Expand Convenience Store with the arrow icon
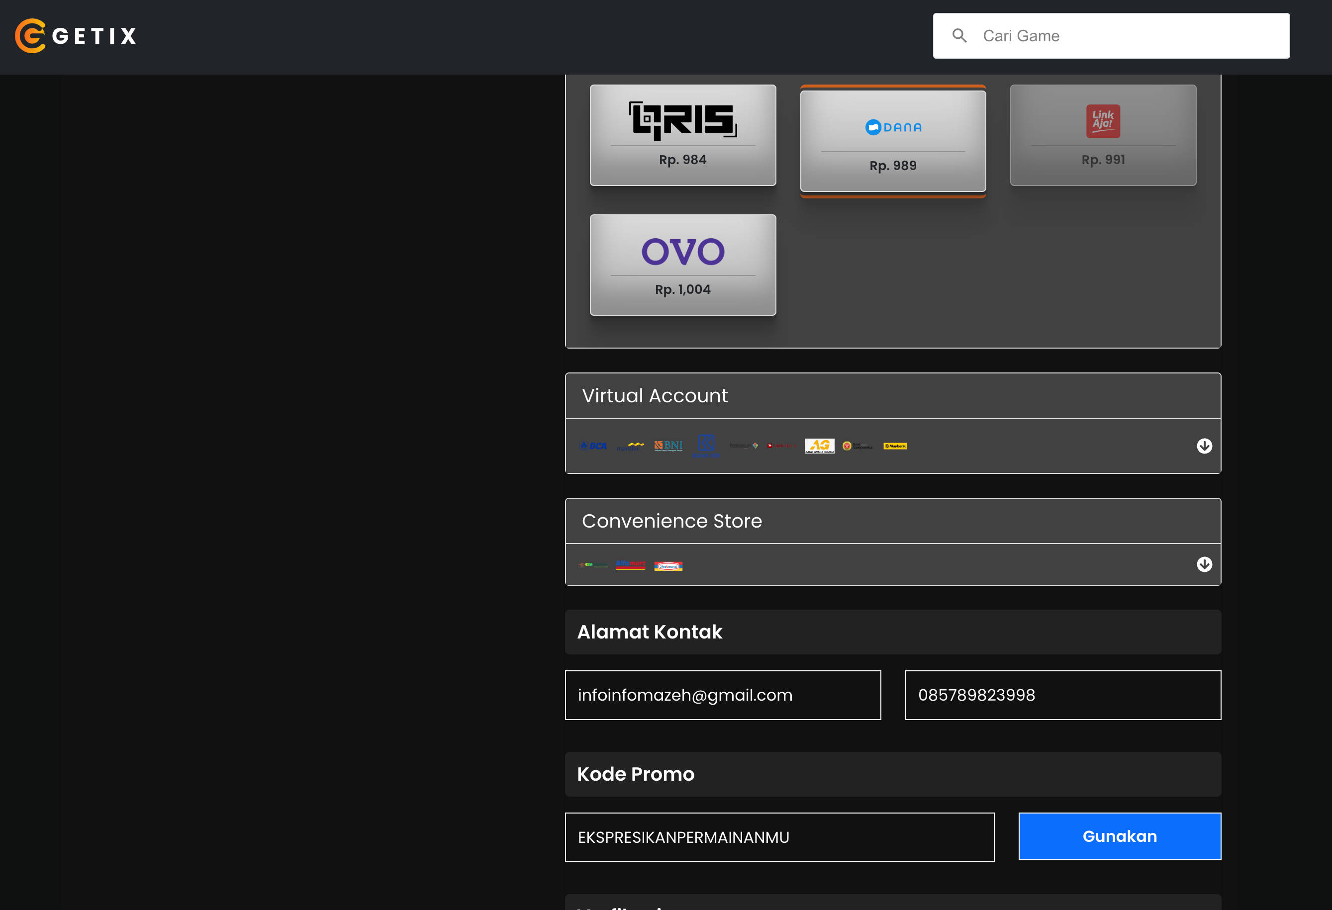The width and height of the screenshot is (1332, 910). pos(1204,564)
